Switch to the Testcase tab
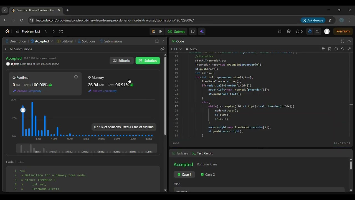355x200 pixels. coord(180,153)
